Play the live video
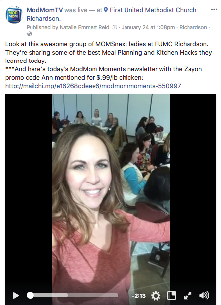 [16, 296]
